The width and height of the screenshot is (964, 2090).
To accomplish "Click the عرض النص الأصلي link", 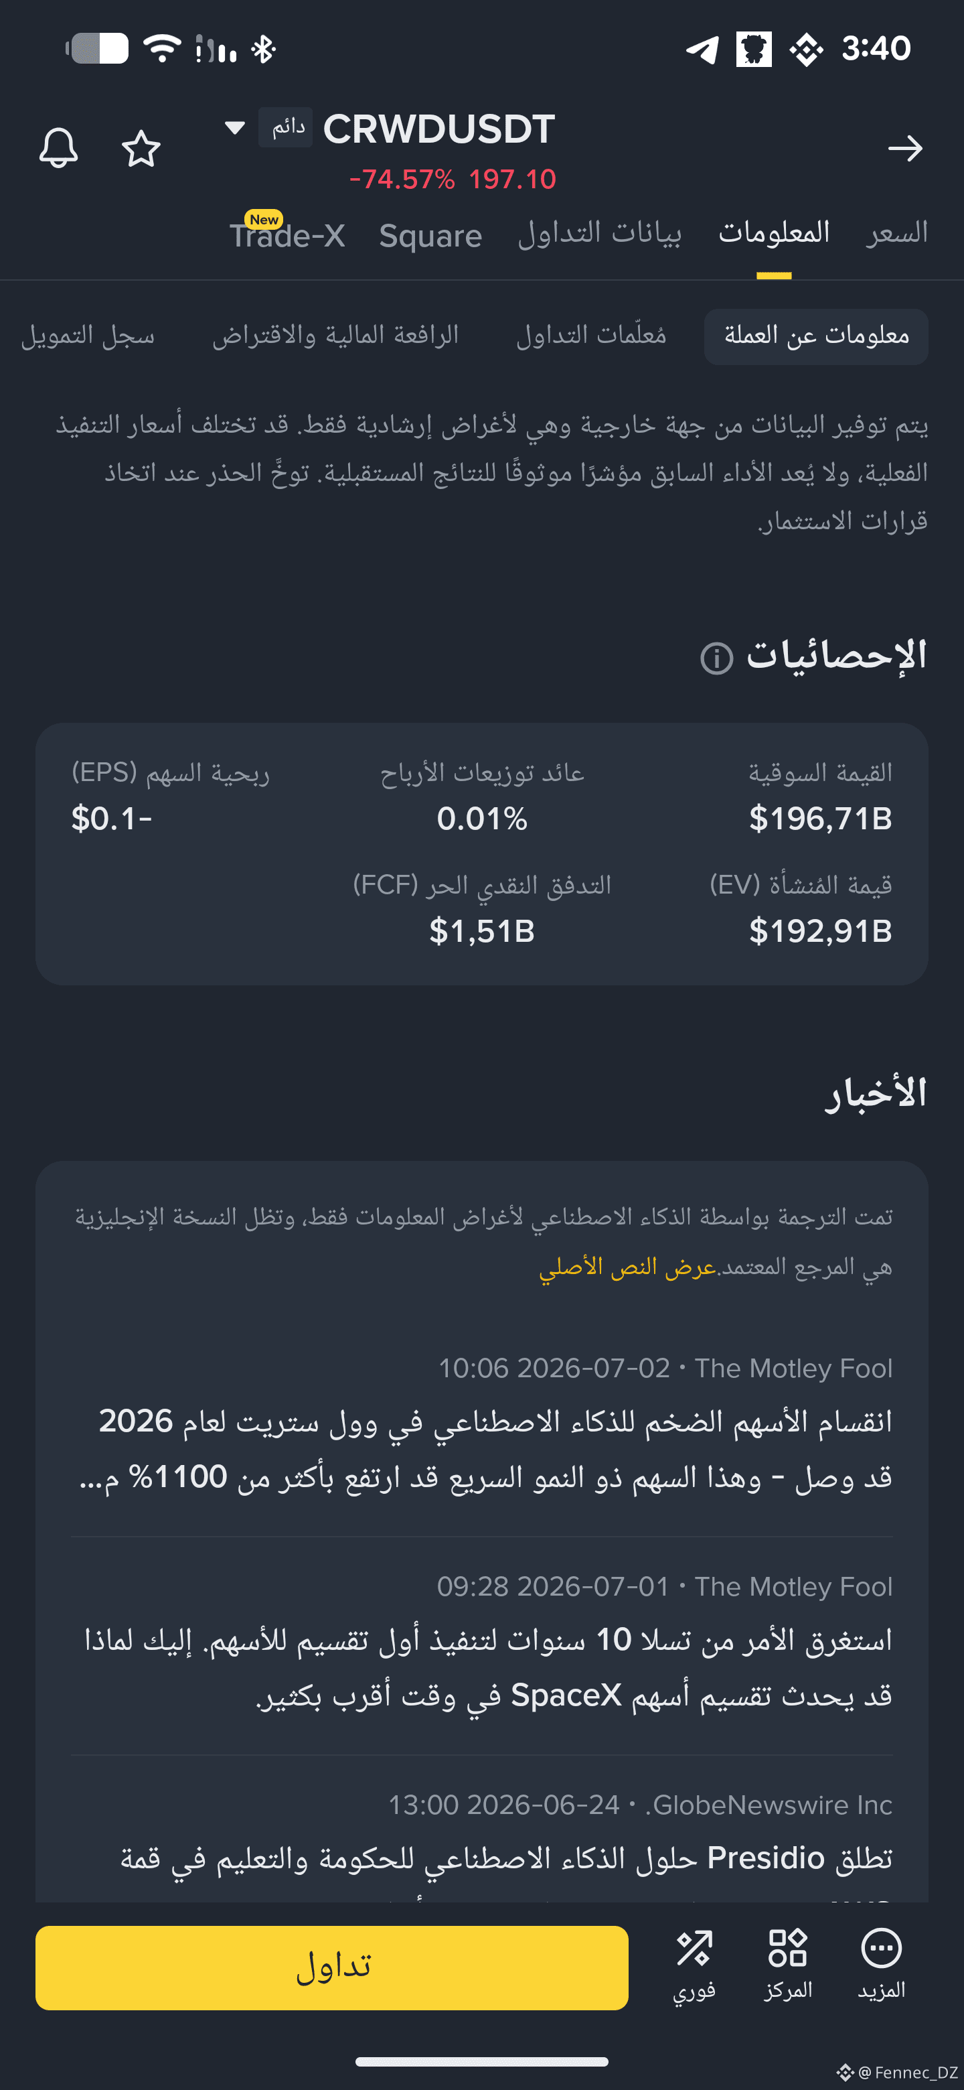I will 627,1267.
